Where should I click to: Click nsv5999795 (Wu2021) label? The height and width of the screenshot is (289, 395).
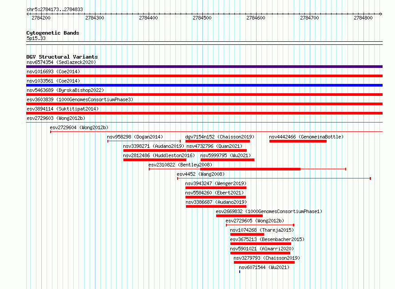pos(225,155)
